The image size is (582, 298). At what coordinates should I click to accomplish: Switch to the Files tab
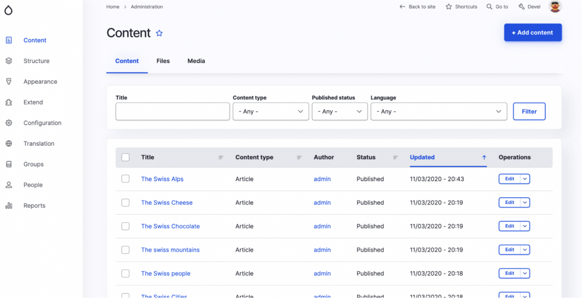tap(163, 61)
